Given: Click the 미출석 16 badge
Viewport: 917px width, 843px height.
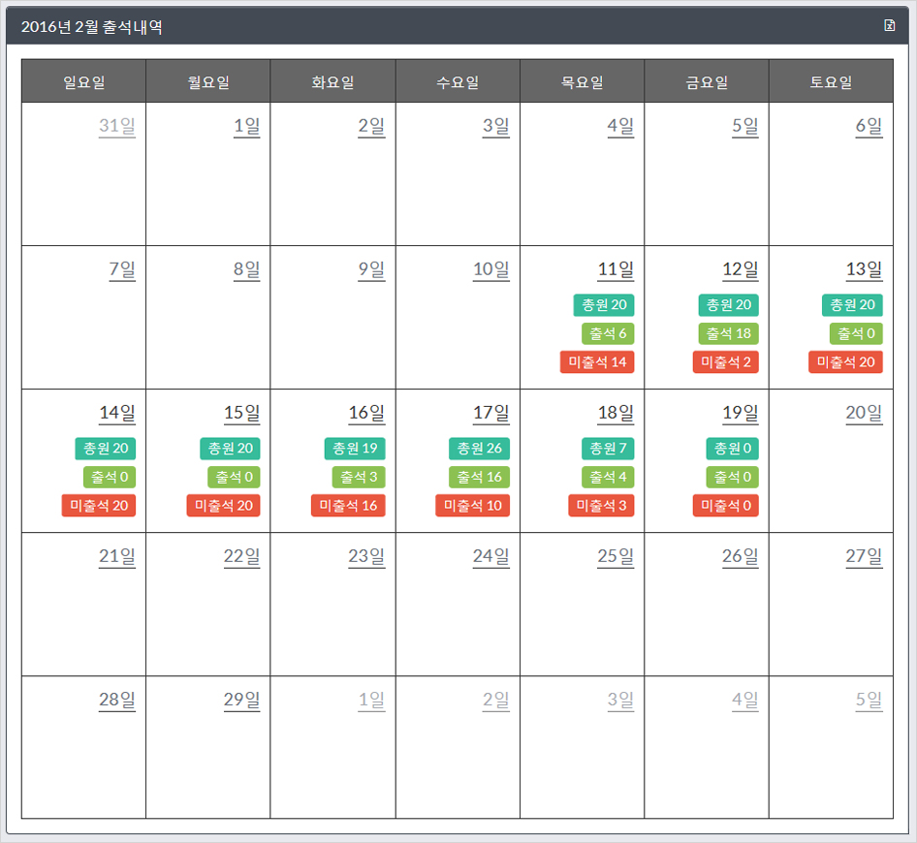Looking at the screenshot, I should 348,506.
